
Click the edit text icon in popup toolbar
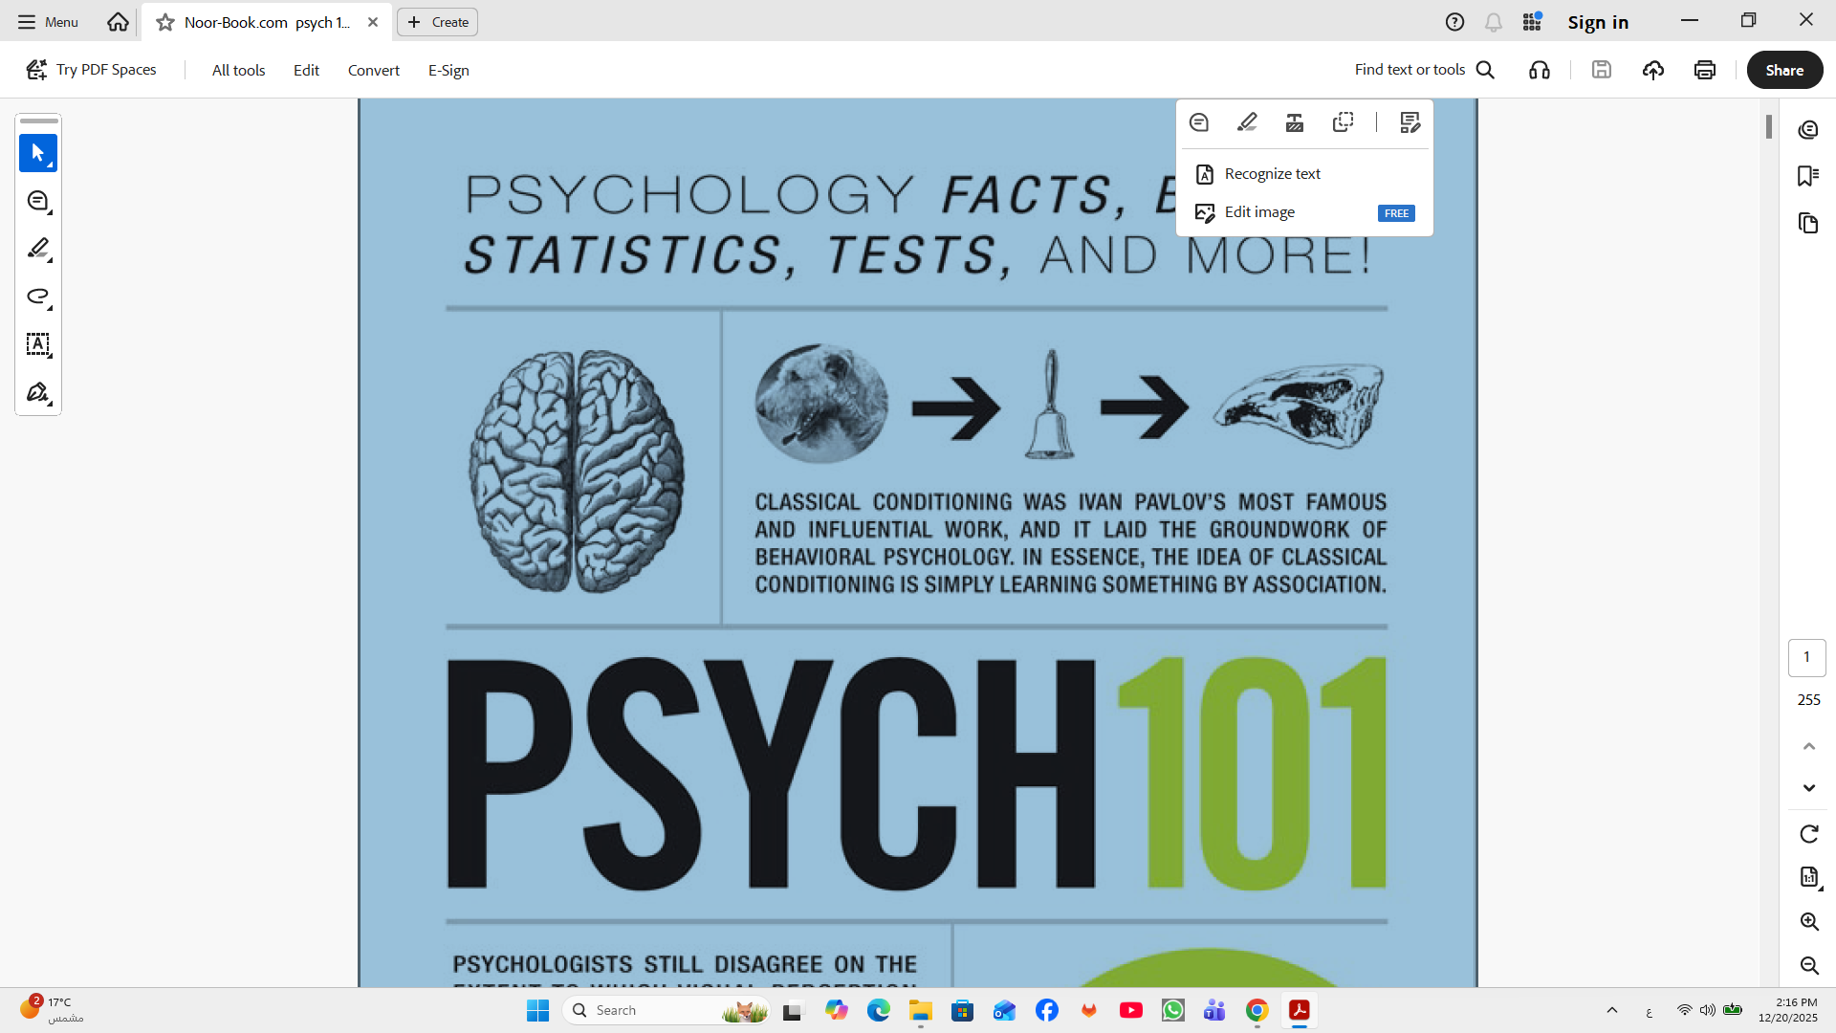coord(1410,122)
